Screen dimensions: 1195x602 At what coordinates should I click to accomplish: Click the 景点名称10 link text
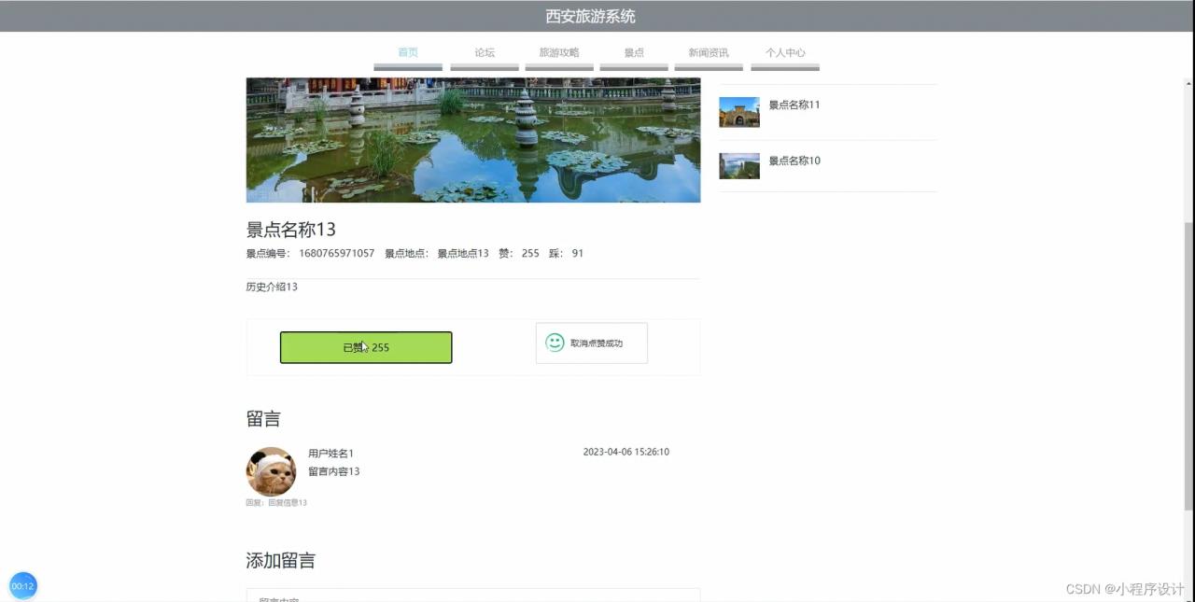click(794, 161)
